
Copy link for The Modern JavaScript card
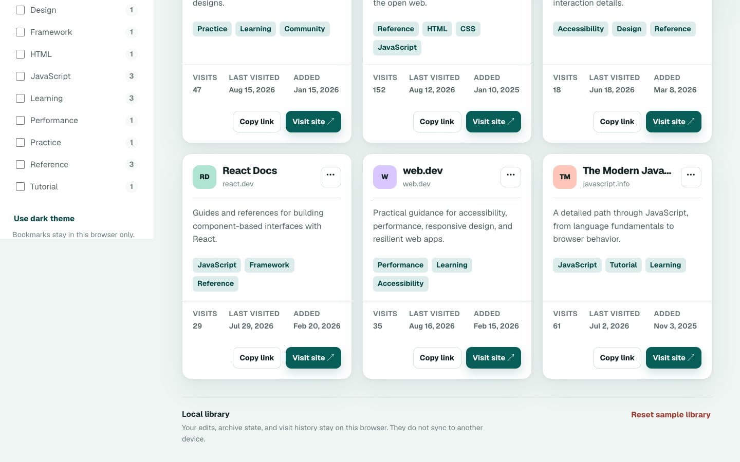(x=617, y=358)
